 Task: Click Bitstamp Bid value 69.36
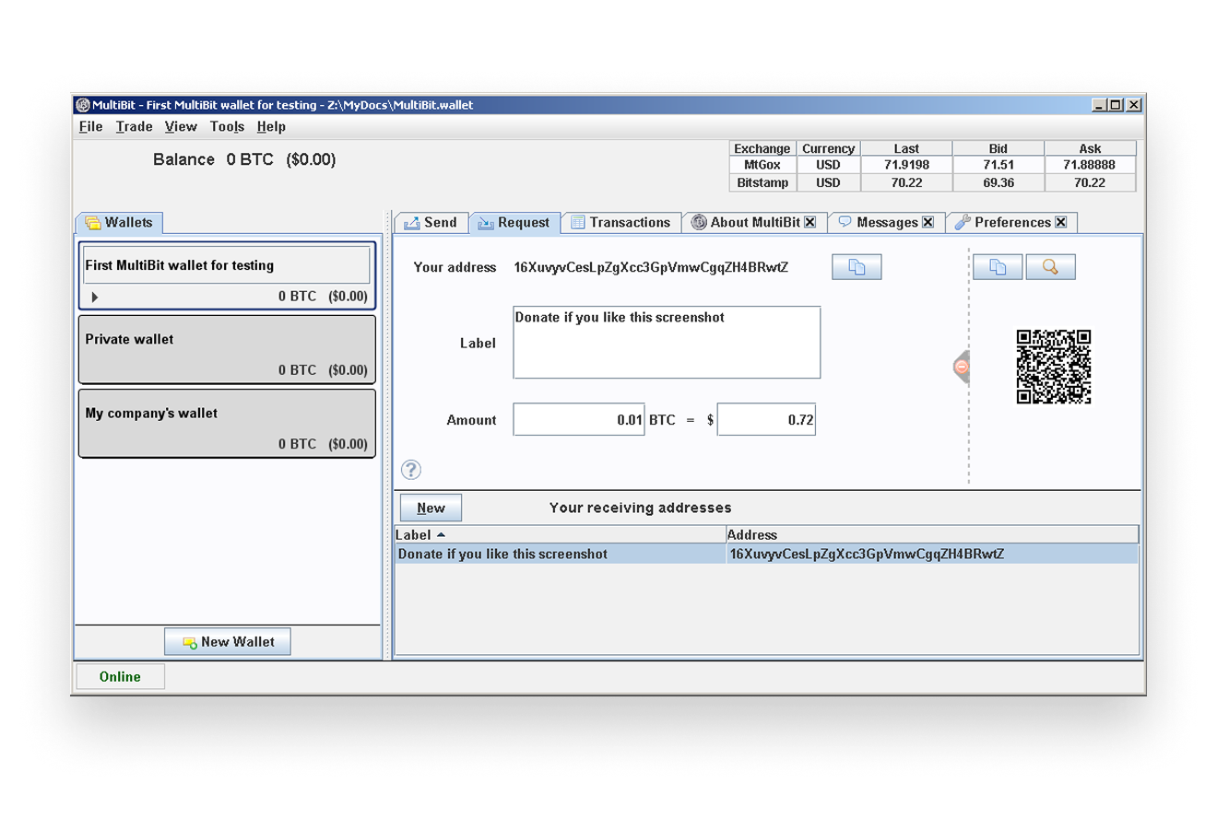pos(998,182)
